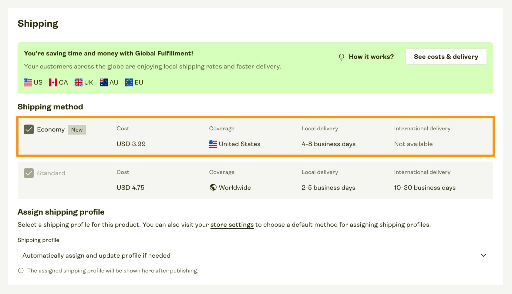The width and height of the screenshot is (512, 294).
Task: Click the disabled Standard shipping checkbox
Action: 29,173
